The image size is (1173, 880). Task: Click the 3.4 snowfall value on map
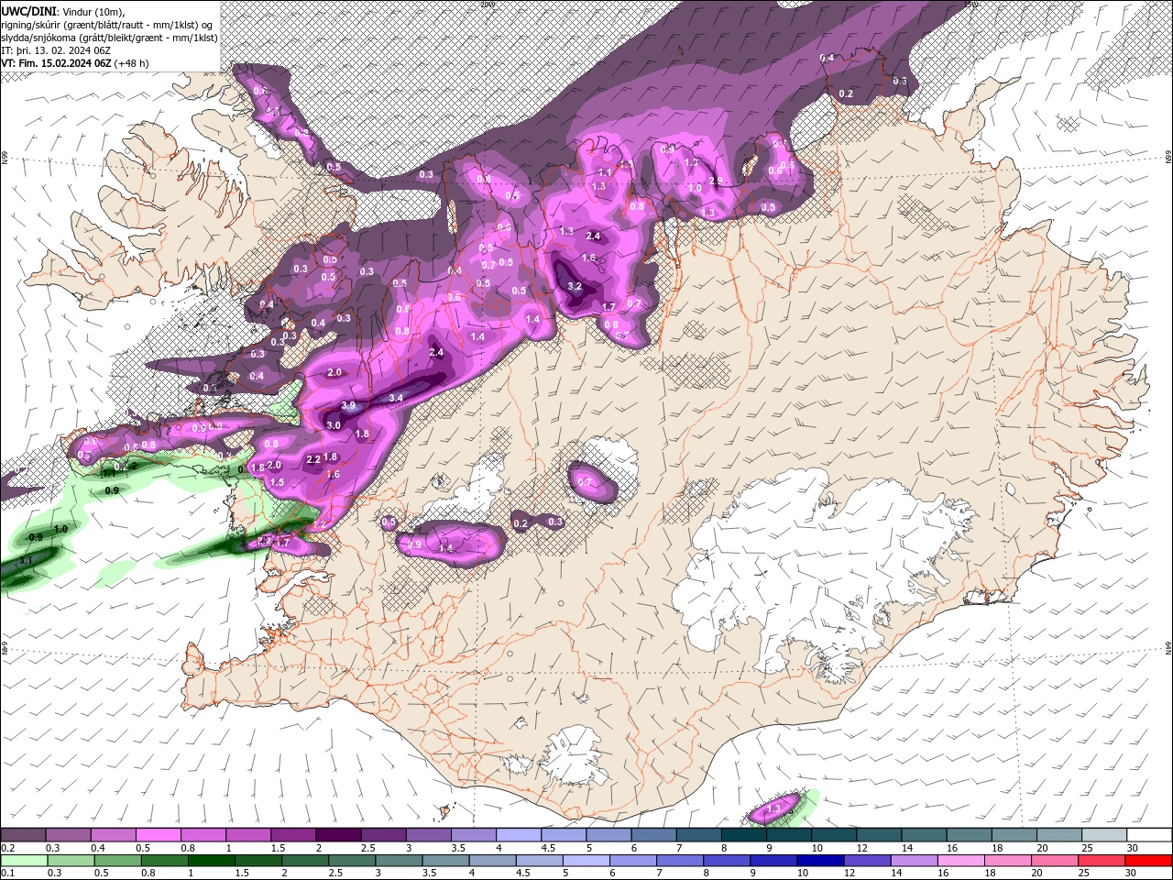pos(396,398)
